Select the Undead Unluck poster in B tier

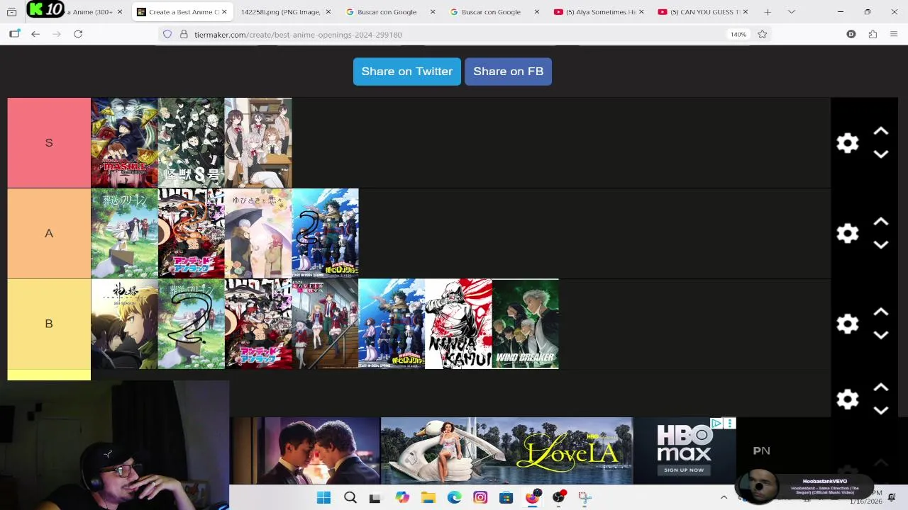(258, 324)
